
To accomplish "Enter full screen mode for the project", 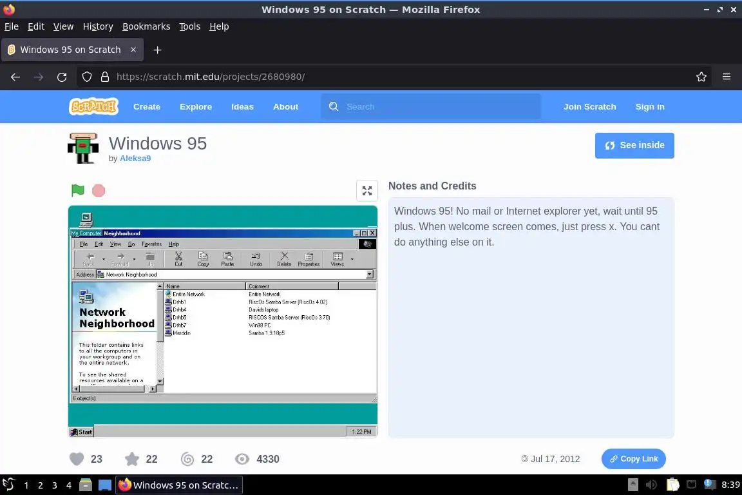I will [366, 191].
